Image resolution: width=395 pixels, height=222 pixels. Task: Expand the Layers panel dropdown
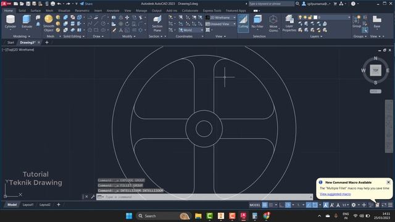coord(316,36)
